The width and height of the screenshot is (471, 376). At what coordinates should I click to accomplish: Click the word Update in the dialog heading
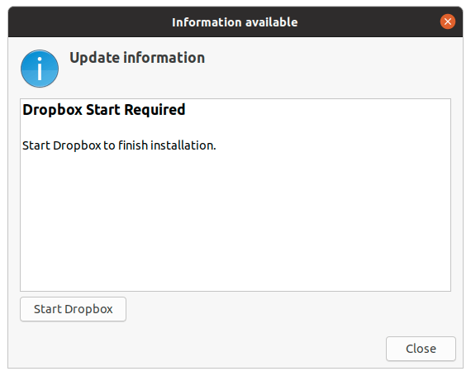pos(95,58)
